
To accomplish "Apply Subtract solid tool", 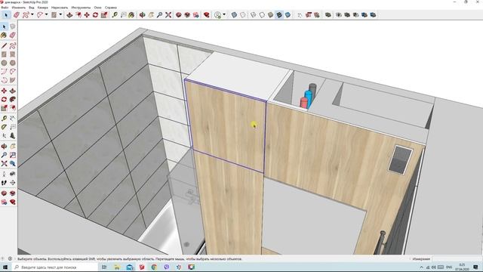I will (x=355, y=15).
